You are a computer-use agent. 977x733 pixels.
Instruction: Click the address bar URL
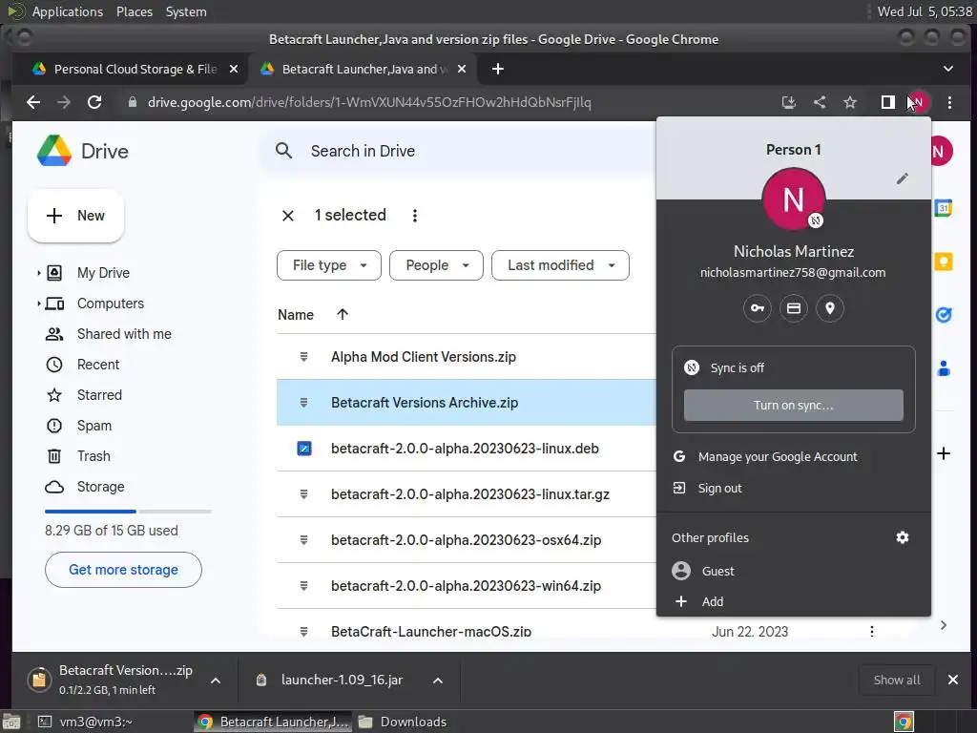coord(369,102)
